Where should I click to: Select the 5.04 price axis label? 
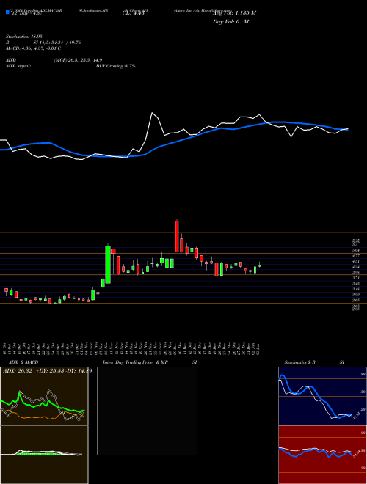(356, 250)
